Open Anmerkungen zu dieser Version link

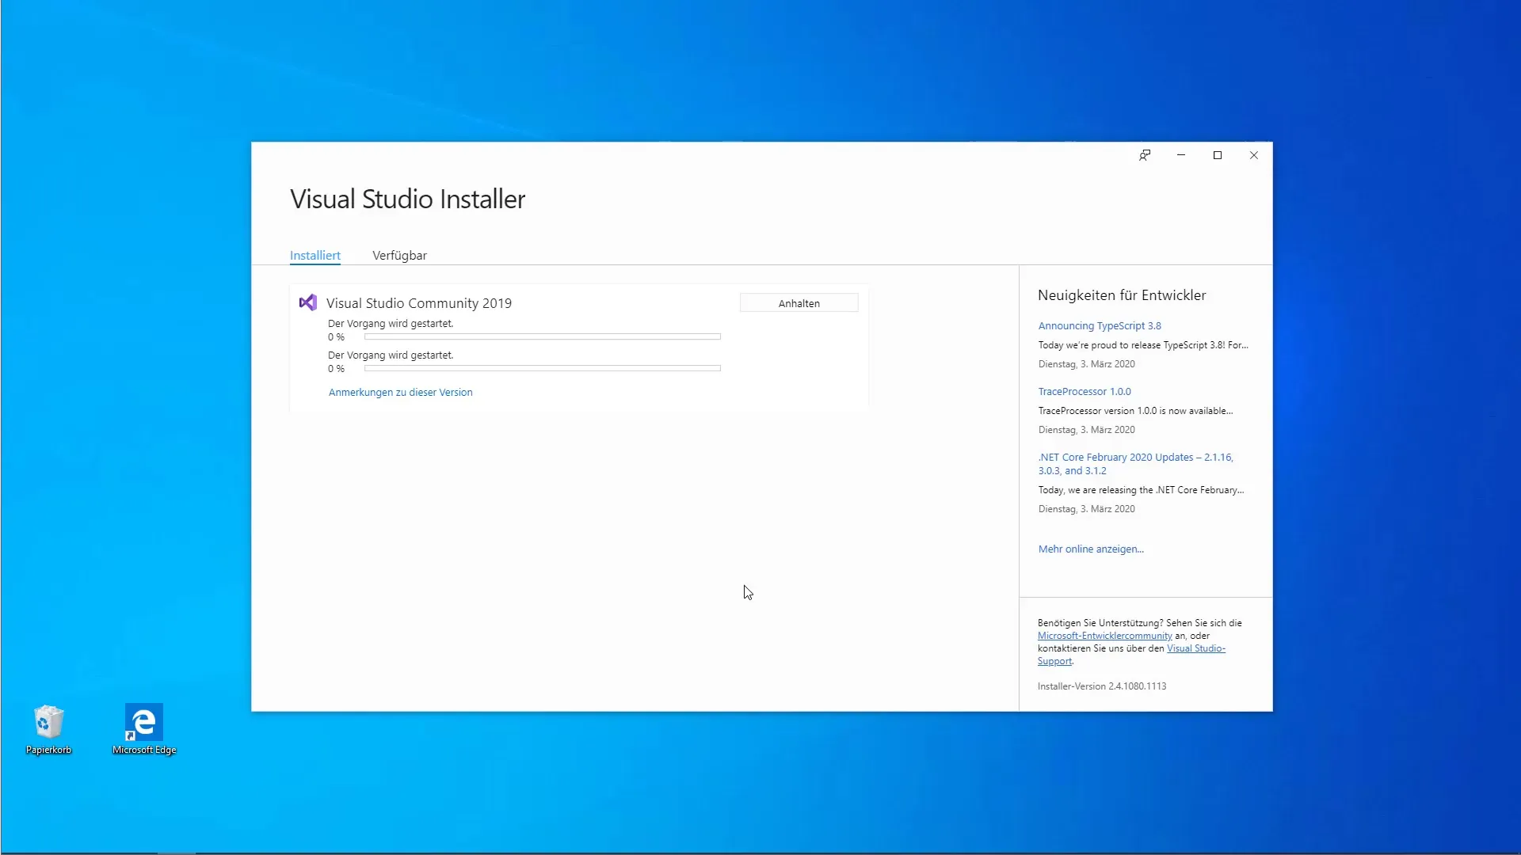click(x=400, y=392)
